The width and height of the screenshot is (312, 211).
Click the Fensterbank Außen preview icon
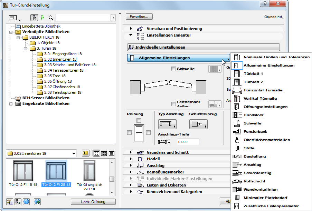click(214, 104)
